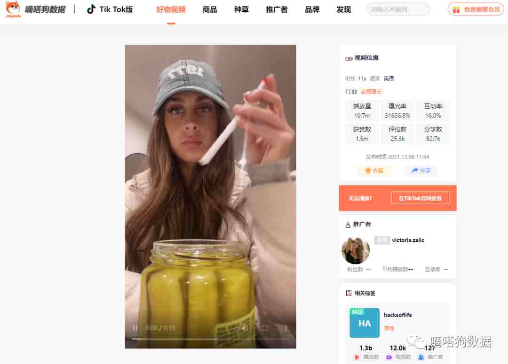
Task: Open the victoria.zalic promoter profile link
Action: pos(408,240)
